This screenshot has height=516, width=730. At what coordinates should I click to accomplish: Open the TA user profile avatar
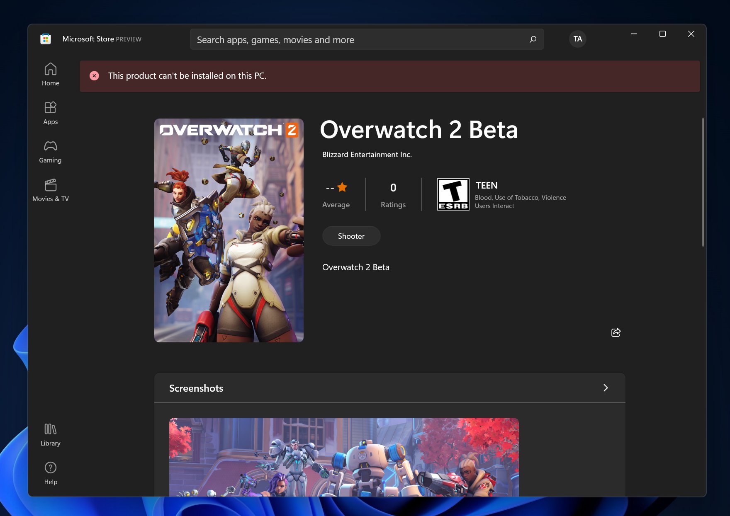point(577,39)
